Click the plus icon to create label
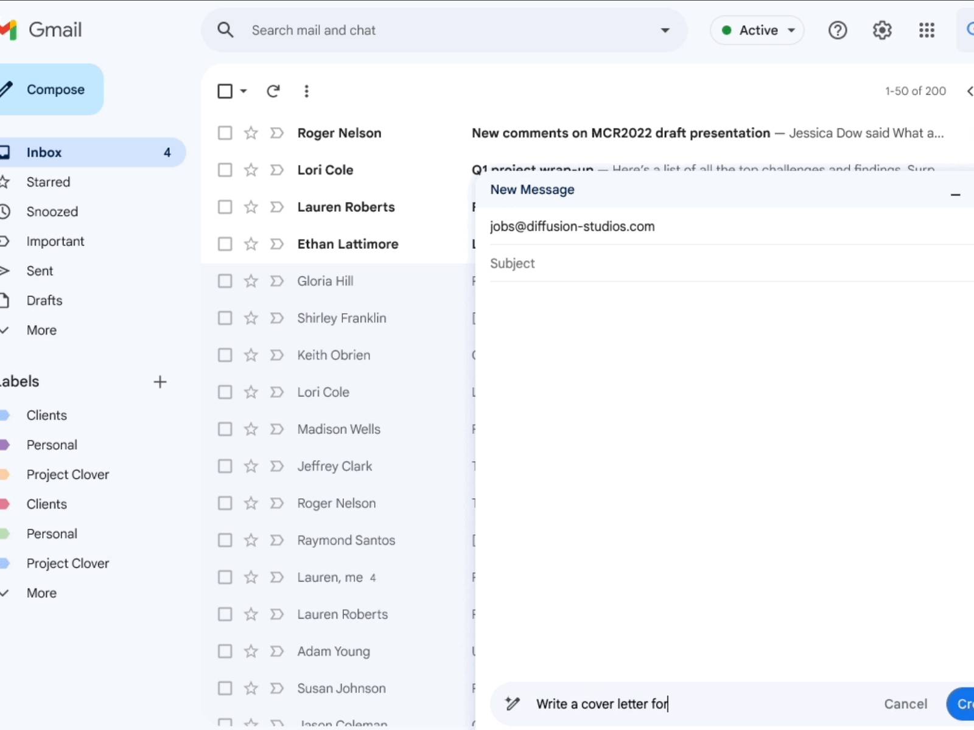 click(159, 381)
